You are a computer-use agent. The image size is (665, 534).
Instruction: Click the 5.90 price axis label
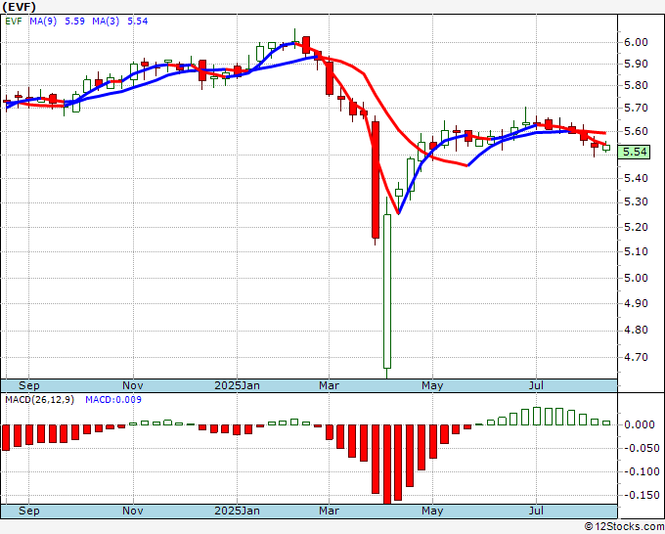tap(636, 64)
